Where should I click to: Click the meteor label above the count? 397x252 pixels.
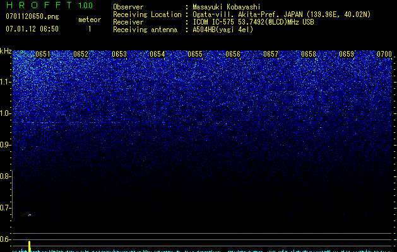pyautogui.click(x=90, y=20)
